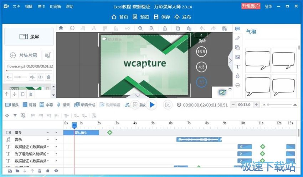Open the music list icon beside 片头片尾
This screenshot has height=177, width=303.
47,55
